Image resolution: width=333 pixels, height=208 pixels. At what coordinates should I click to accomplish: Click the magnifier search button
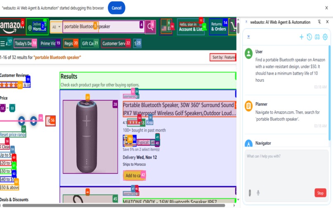click(150, 27)
